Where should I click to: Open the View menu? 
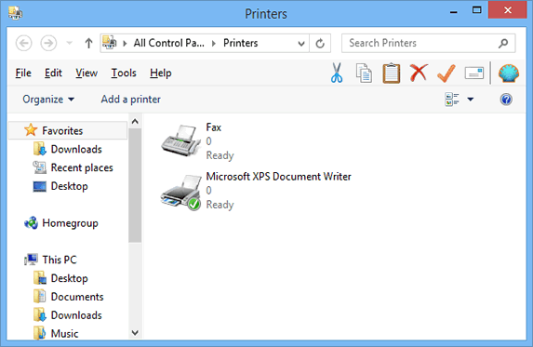click(x=87, y=73)
